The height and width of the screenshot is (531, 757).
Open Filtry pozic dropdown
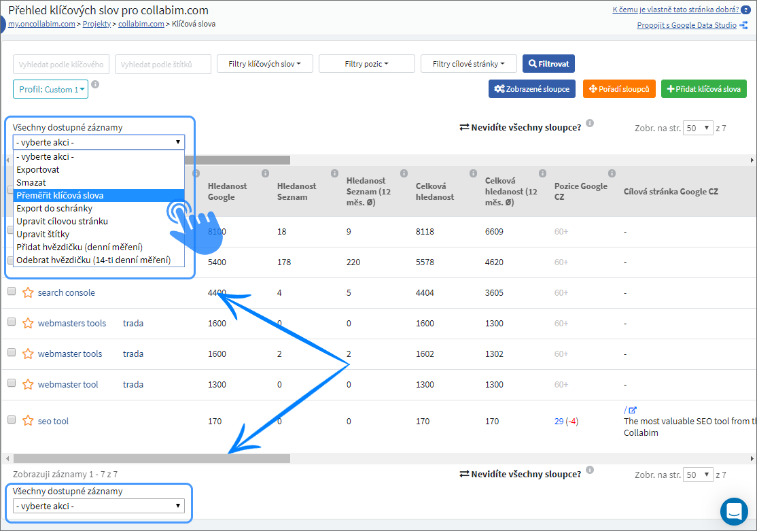(366, 64)
